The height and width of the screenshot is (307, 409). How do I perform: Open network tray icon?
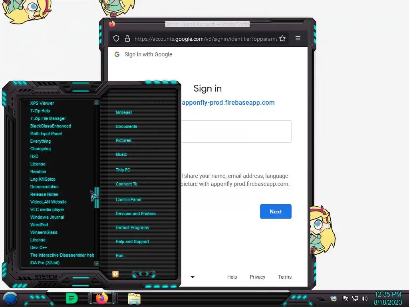(x=355, y=298)
